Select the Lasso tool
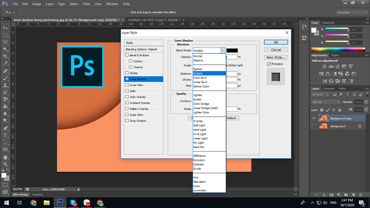This screenshot has width=370, height=208. click(x=5, y=42)
